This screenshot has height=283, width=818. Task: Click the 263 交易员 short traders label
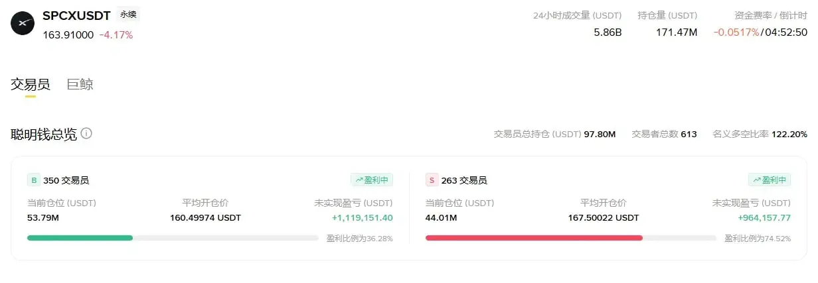coord(464,180)
